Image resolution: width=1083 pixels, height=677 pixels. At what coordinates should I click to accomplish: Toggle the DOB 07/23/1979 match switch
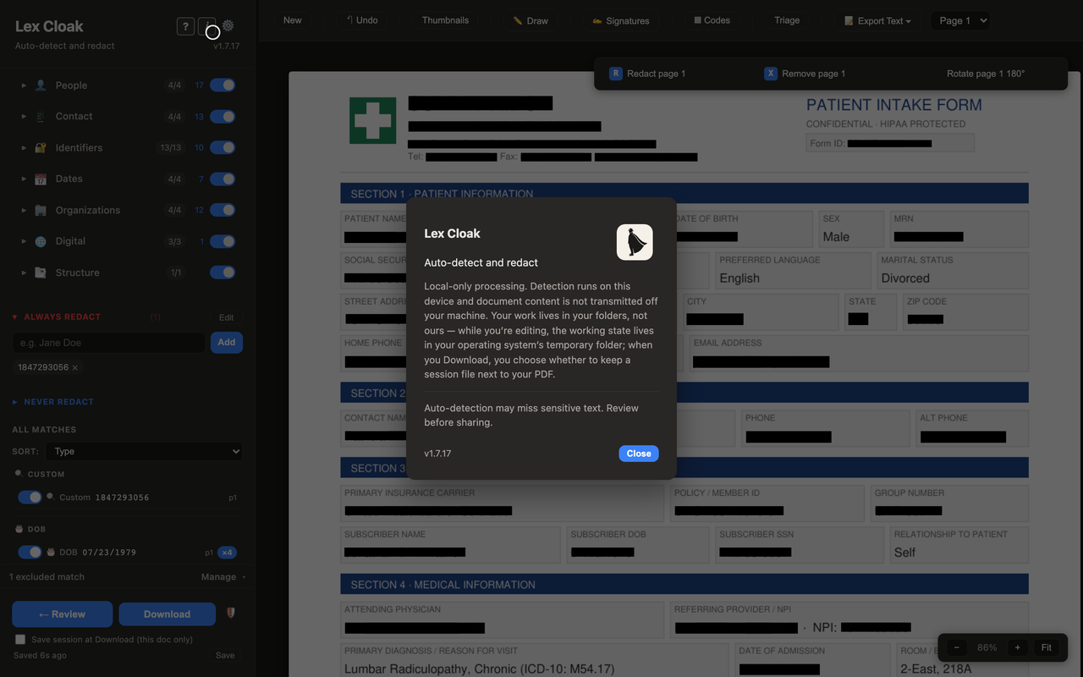pos(30,553)
